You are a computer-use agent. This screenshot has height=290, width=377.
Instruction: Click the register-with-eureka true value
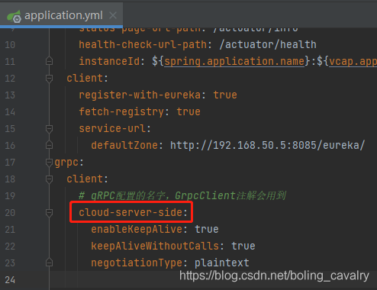pyautogui.click(x=225, y=95)
